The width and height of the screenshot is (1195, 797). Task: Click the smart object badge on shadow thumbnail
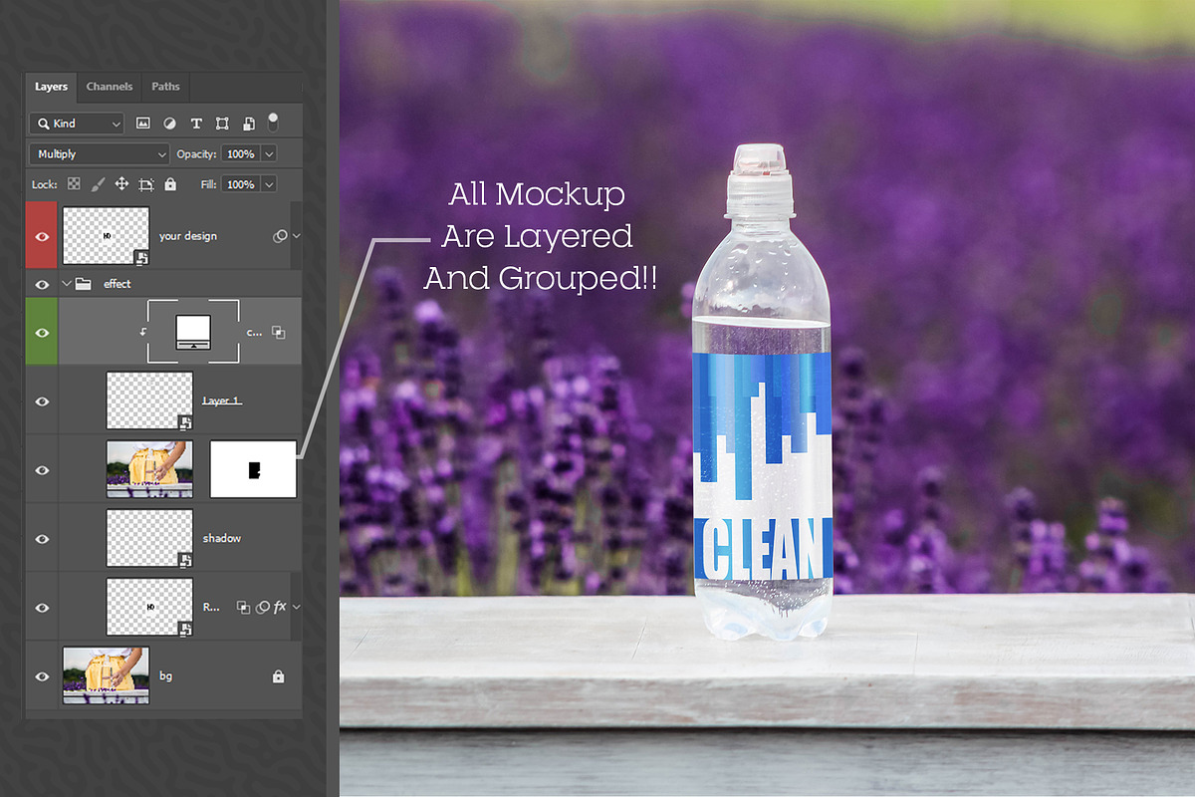[186, 561]
